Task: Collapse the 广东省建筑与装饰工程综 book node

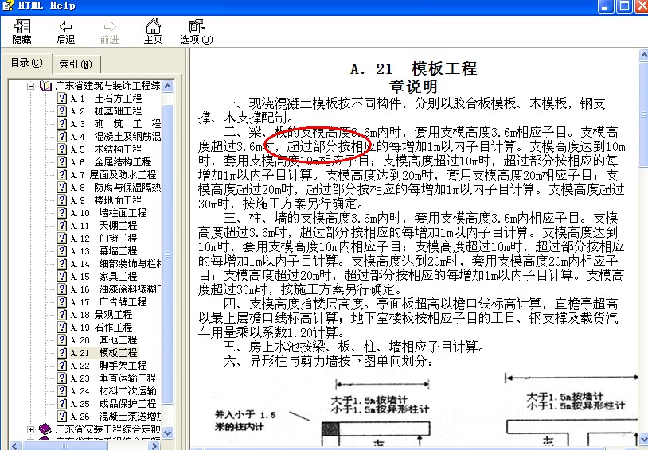Action: (x=30, y=86)
